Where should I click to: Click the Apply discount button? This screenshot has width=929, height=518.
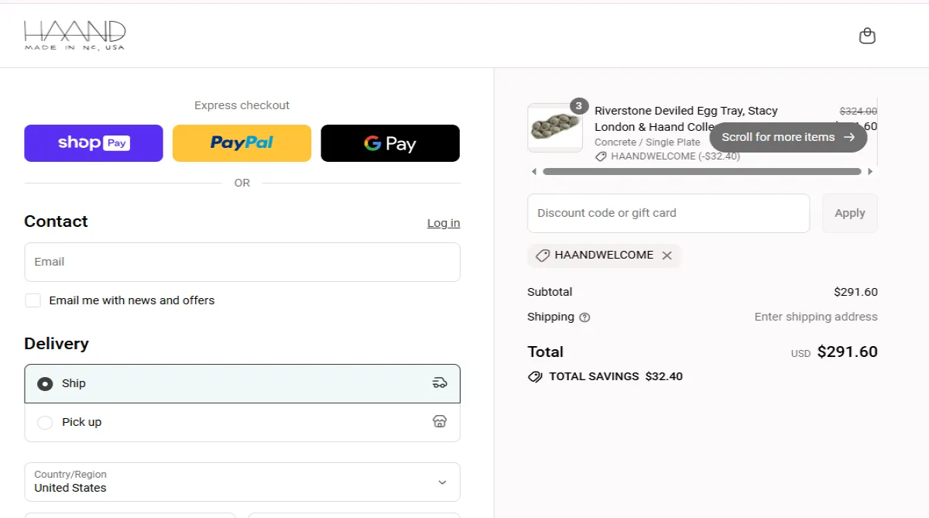click(849, 212)
